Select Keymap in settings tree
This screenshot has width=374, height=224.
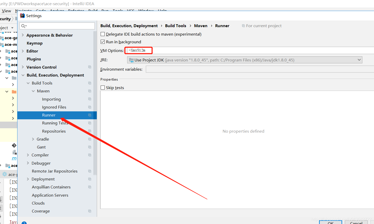point(35,43)
